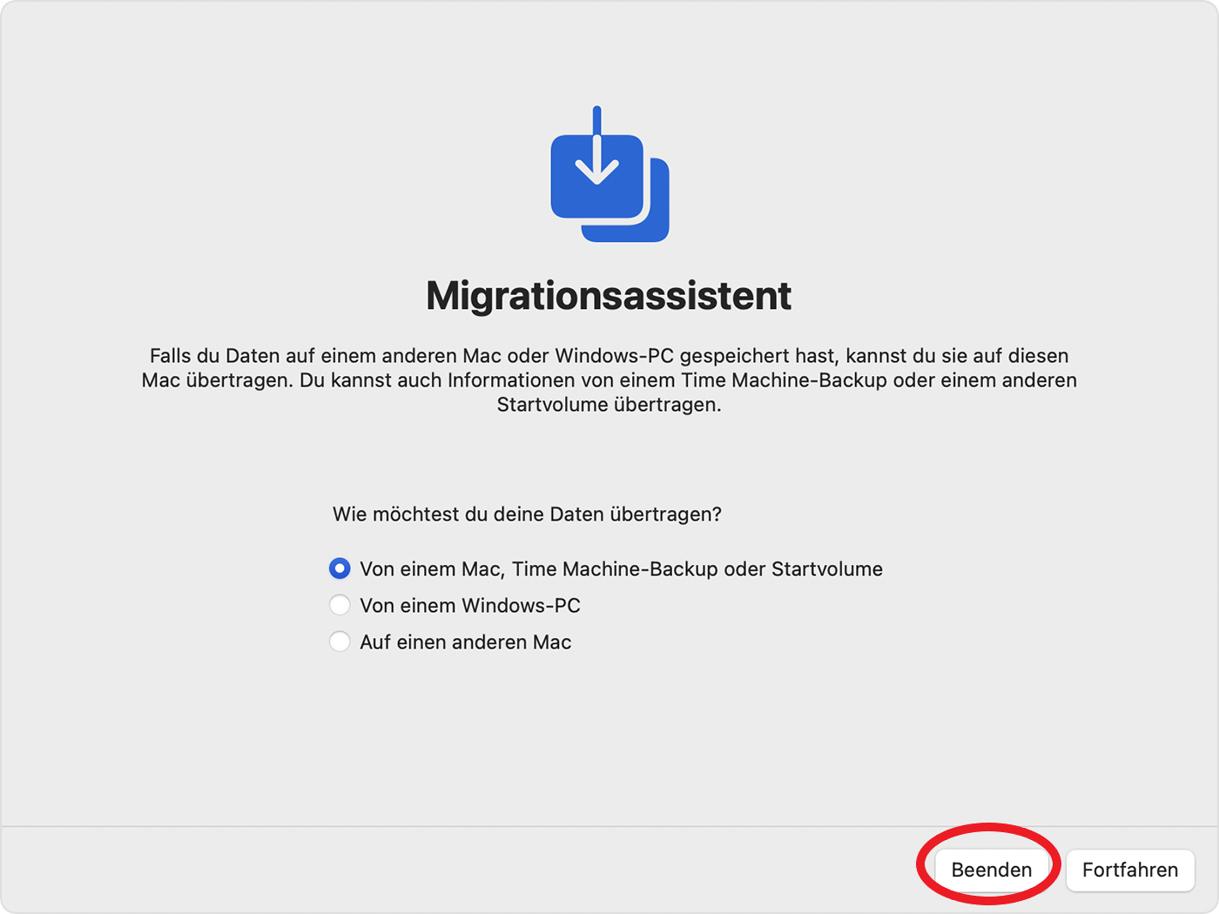Screen dimensions: 1219x914
Task: Click the question 'Wie möchtest du deine Daten übertragen?'
Action: tap(527, 514)
